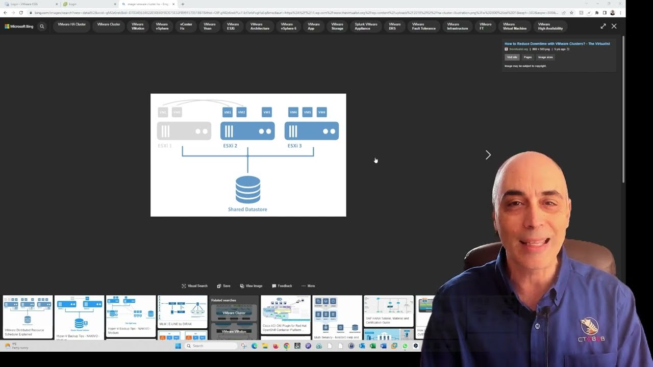This screenshot has width=653, height=367.
Task: Click the Pages button
Action: (528, 57)
